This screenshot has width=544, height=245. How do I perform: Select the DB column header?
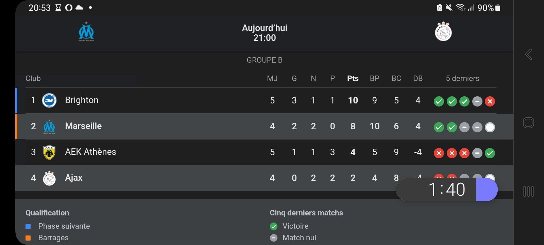(418, 79)
